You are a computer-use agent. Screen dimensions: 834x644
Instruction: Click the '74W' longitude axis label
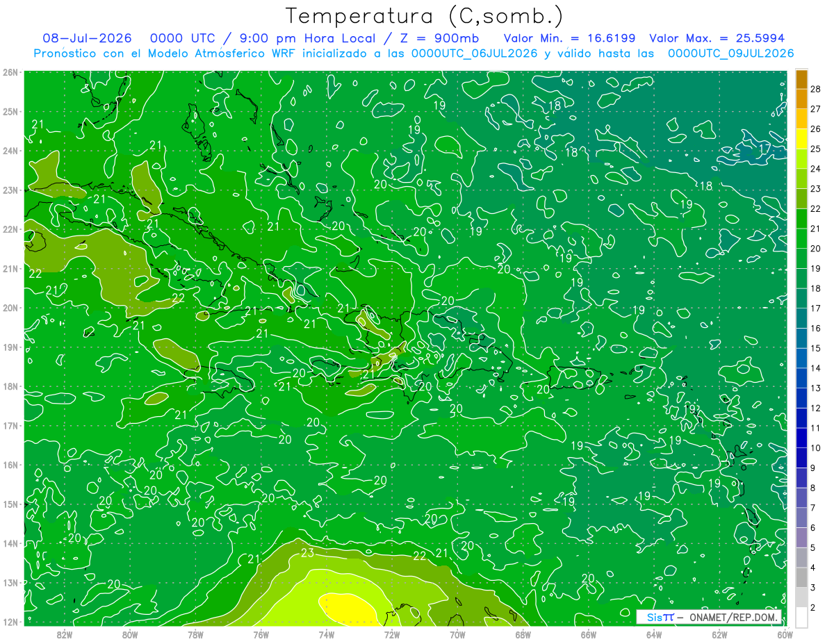[327, 634]
